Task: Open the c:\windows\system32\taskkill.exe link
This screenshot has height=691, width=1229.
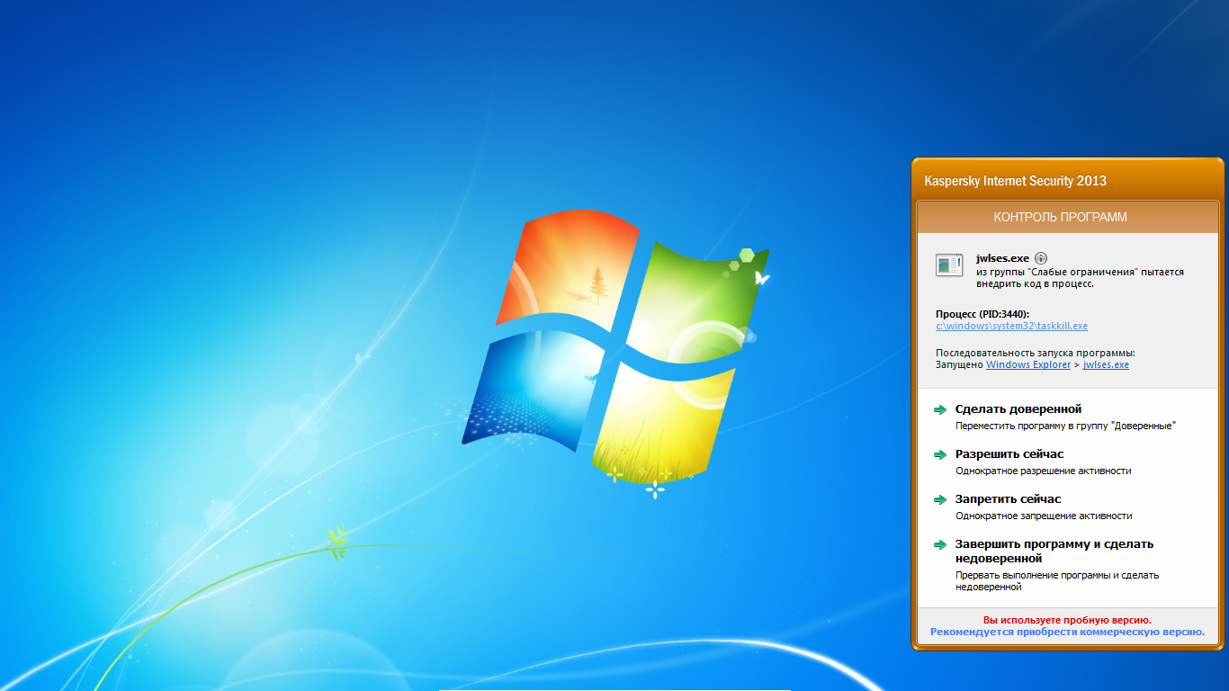Action: pyautogui.click(x=1011, y=326)
